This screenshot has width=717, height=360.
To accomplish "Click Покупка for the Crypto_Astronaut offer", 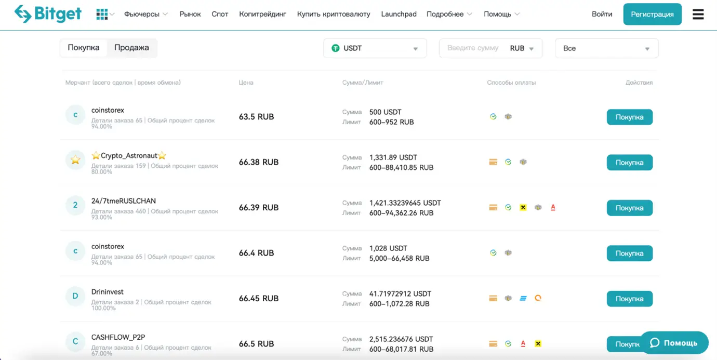I will (630, 163).
